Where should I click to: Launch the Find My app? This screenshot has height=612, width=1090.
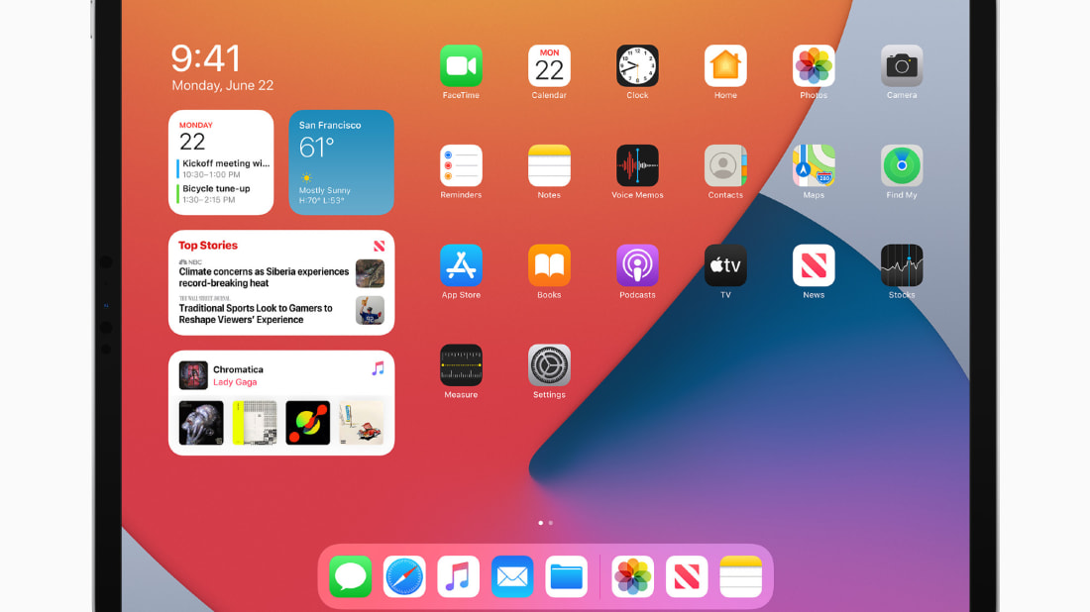902,166
